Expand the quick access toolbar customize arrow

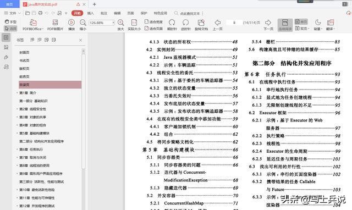(x=66, y=13)
